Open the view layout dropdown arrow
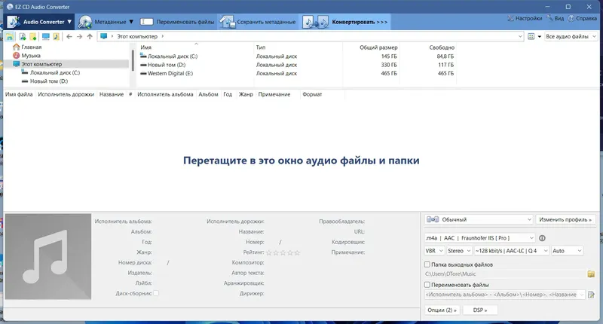The image size is (603, 324). pyautogui.click(x=539, y=36)
